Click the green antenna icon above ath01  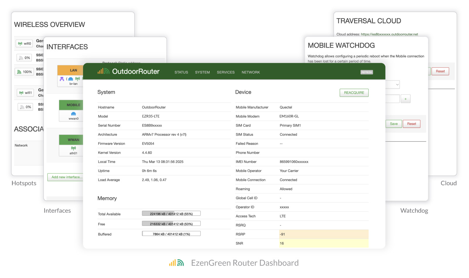click(74, 148)
